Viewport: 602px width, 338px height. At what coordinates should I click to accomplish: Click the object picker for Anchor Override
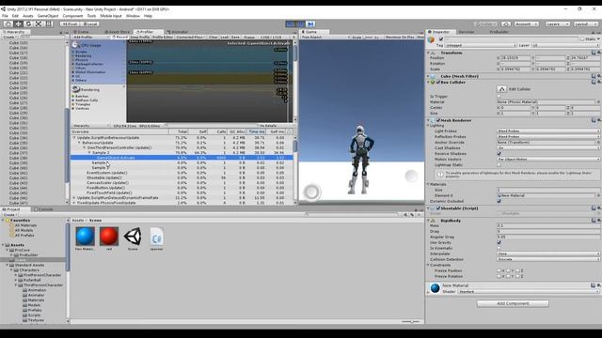(x=598, y=142)
